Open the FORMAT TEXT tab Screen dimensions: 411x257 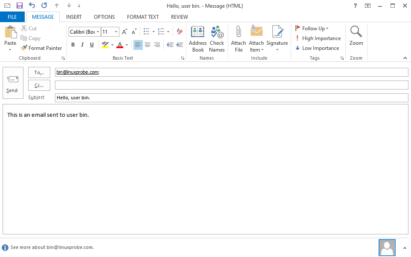pyautogui.click(x=143, y=17)
